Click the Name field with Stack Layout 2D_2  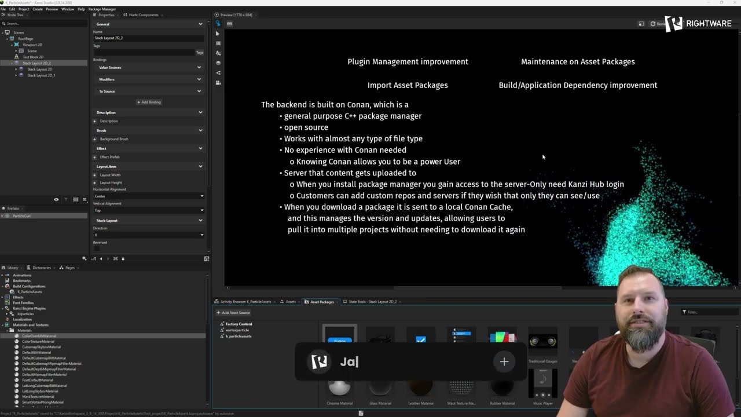[149, 38]
